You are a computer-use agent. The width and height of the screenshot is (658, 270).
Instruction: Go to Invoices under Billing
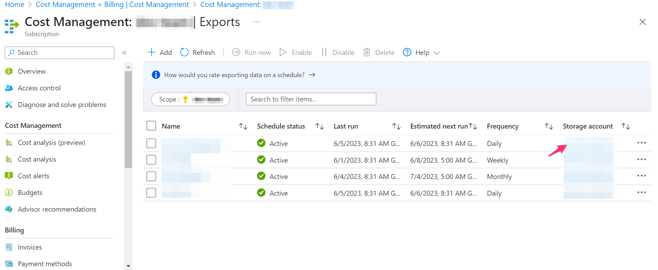tap(30, 247)
